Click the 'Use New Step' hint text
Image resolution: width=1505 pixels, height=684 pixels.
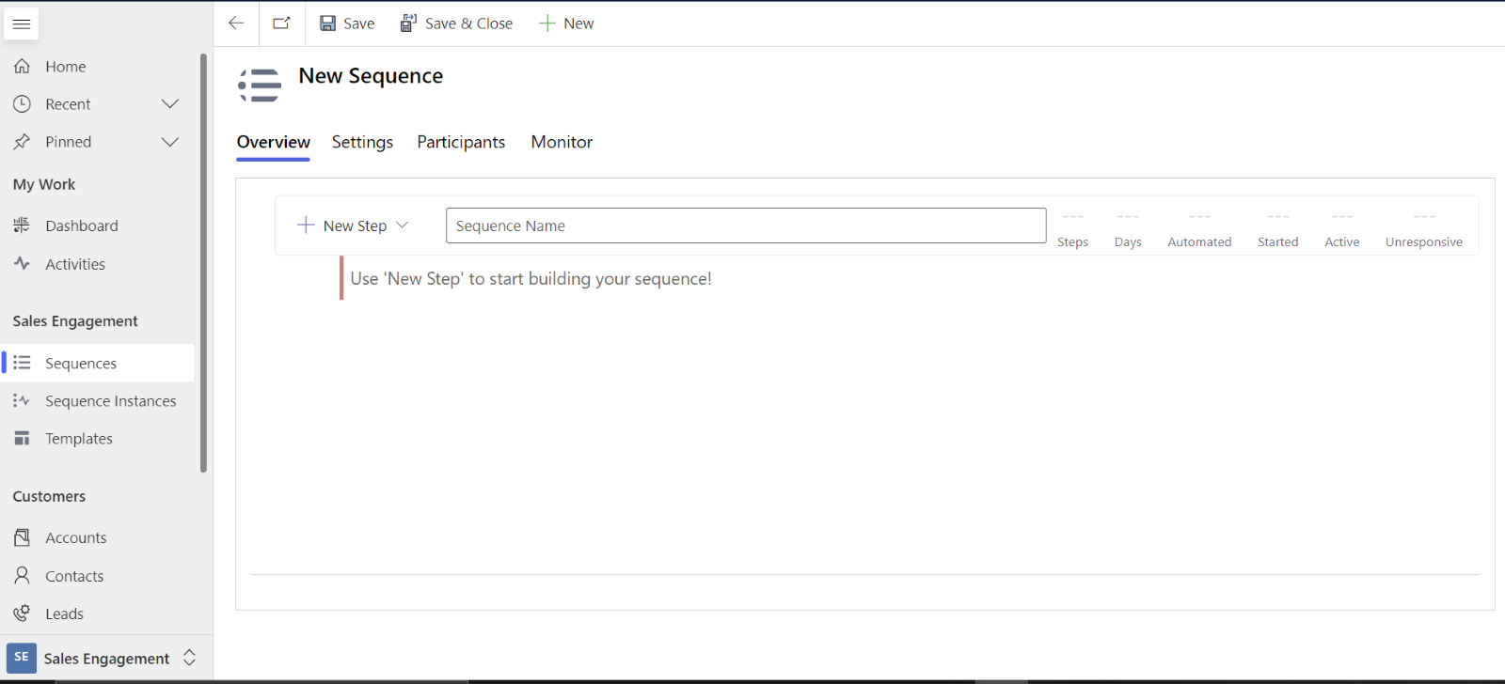pyautogui.click(x=531, y=279)
